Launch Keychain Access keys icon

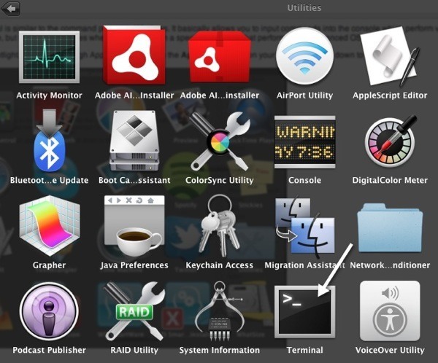coord(220,226)
